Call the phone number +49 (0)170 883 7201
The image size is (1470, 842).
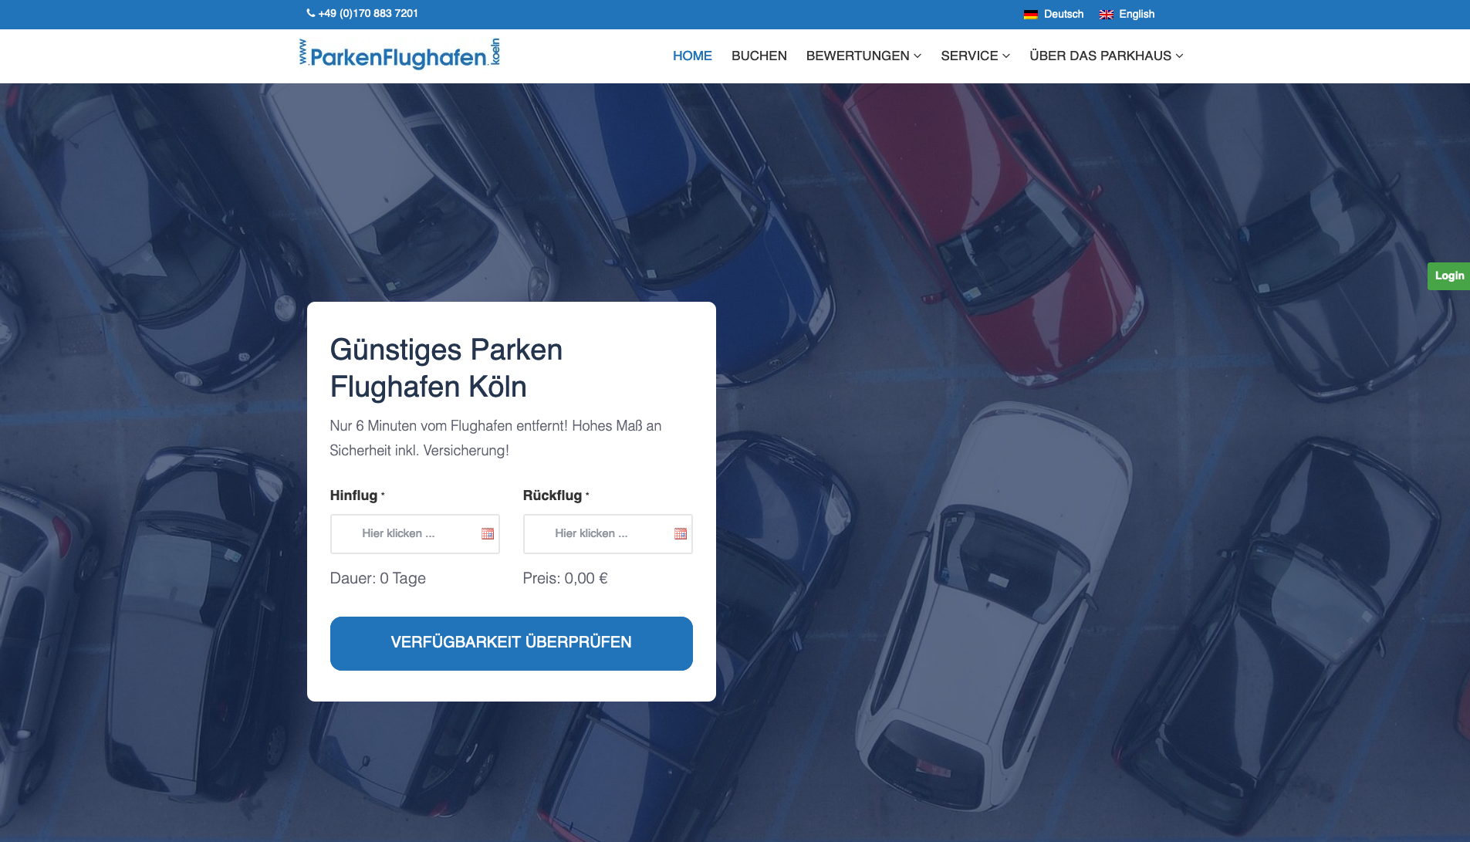click(368, 13)
